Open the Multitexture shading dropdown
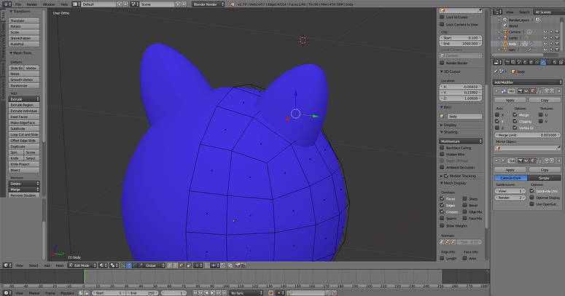565x296 pixels. [x=461, y=141]
